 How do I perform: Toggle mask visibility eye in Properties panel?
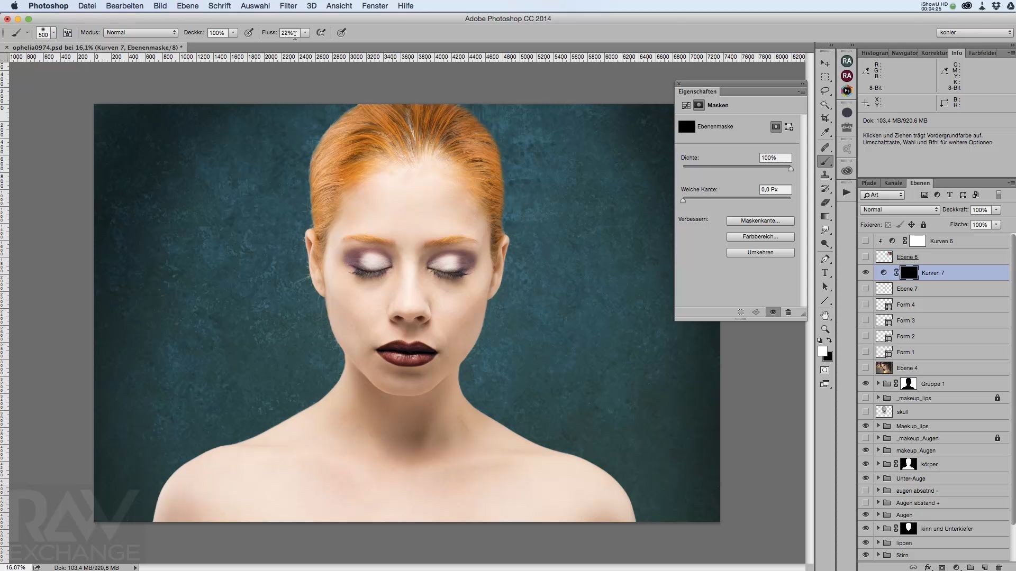pos(773,312)
